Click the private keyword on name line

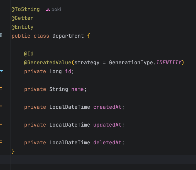click(35, 89)
